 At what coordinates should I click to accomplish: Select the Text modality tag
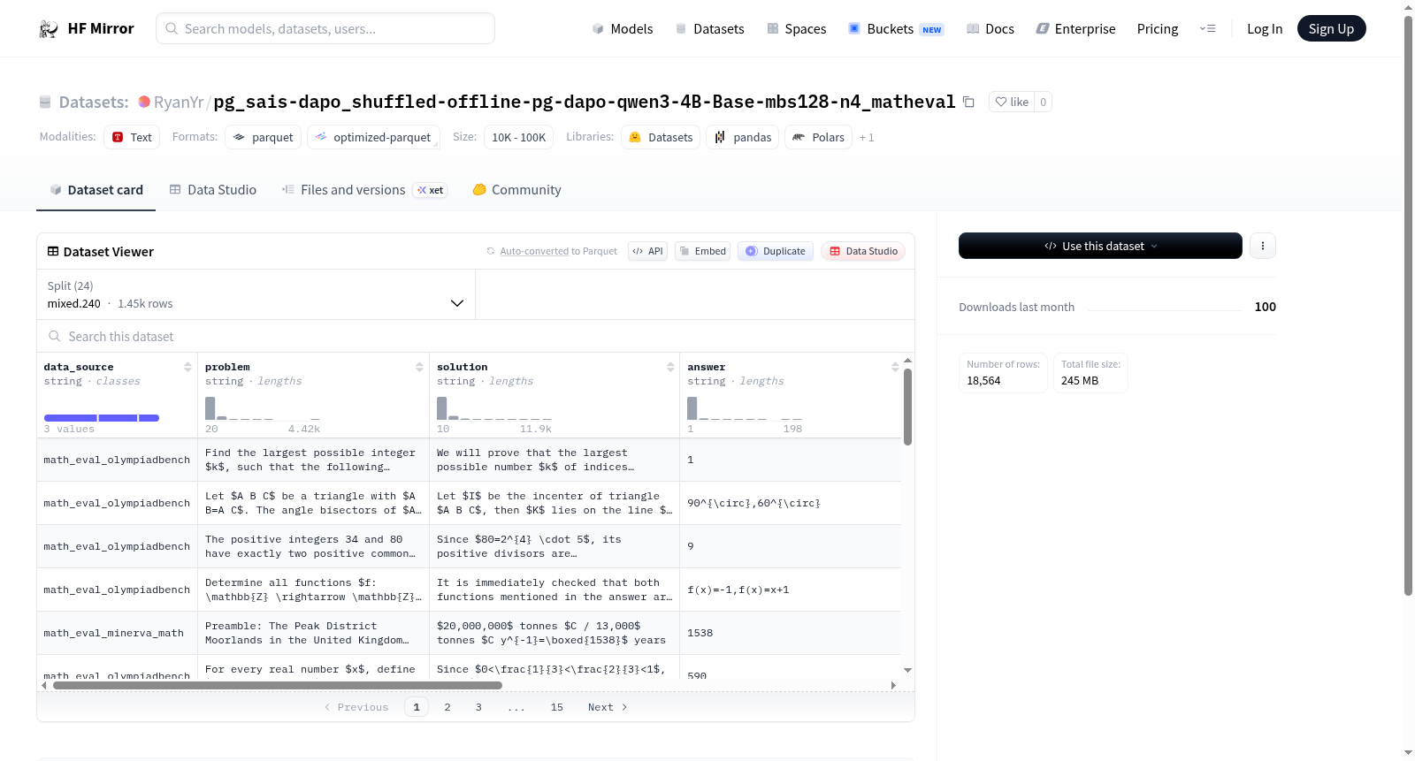click(x=132, y=137)
